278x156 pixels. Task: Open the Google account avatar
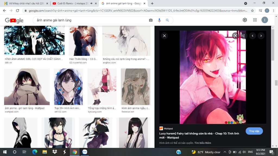265,20
